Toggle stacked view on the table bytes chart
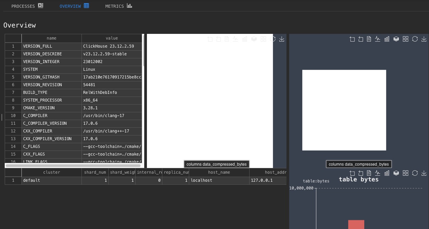The image size is (429, 229). click(x=396, y=173)
